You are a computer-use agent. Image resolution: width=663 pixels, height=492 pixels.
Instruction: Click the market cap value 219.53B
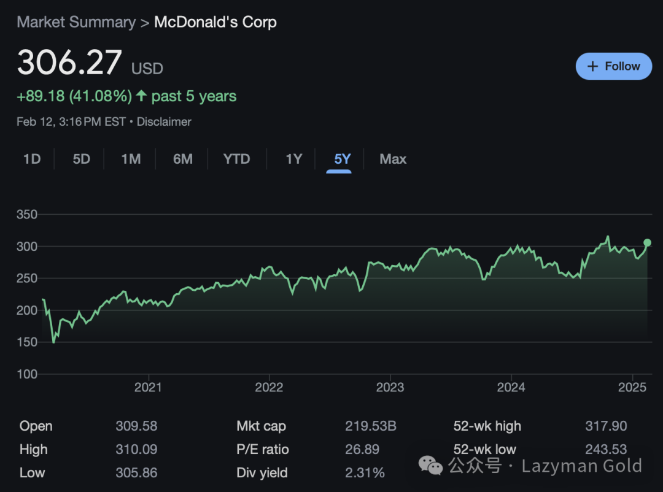370,426
